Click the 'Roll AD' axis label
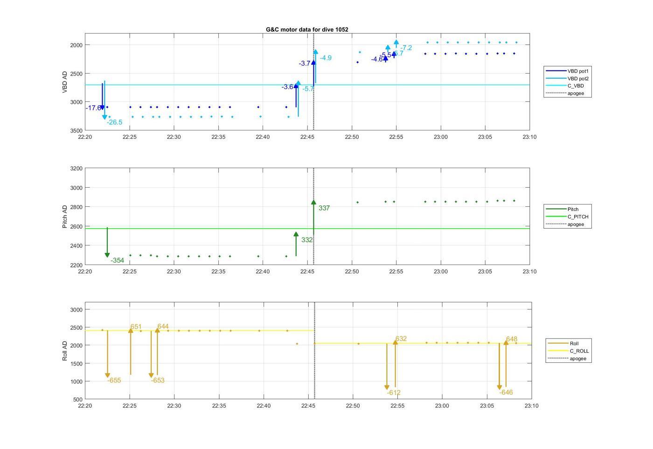 coord(65,351)
